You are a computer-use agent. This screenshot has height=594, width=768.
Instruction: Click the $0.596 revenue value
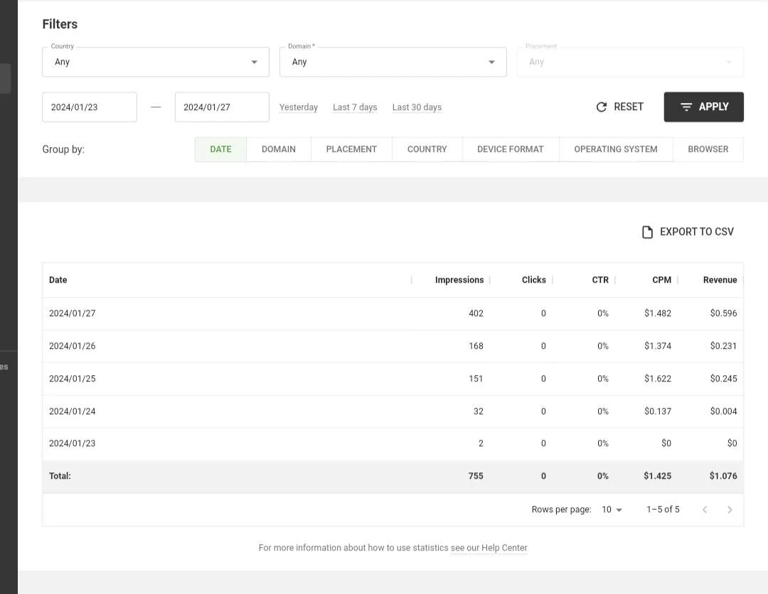[723, 313]
